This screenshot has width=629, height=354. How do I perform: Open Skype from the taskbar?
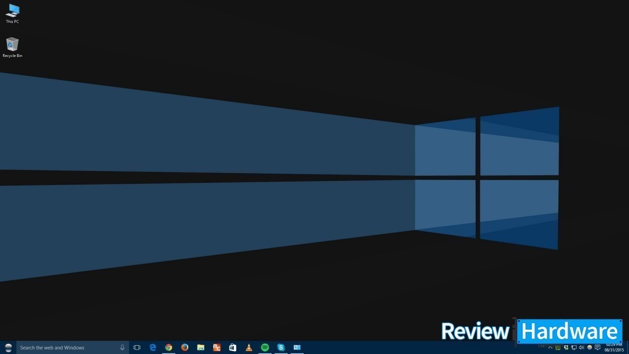coord(281,348)
